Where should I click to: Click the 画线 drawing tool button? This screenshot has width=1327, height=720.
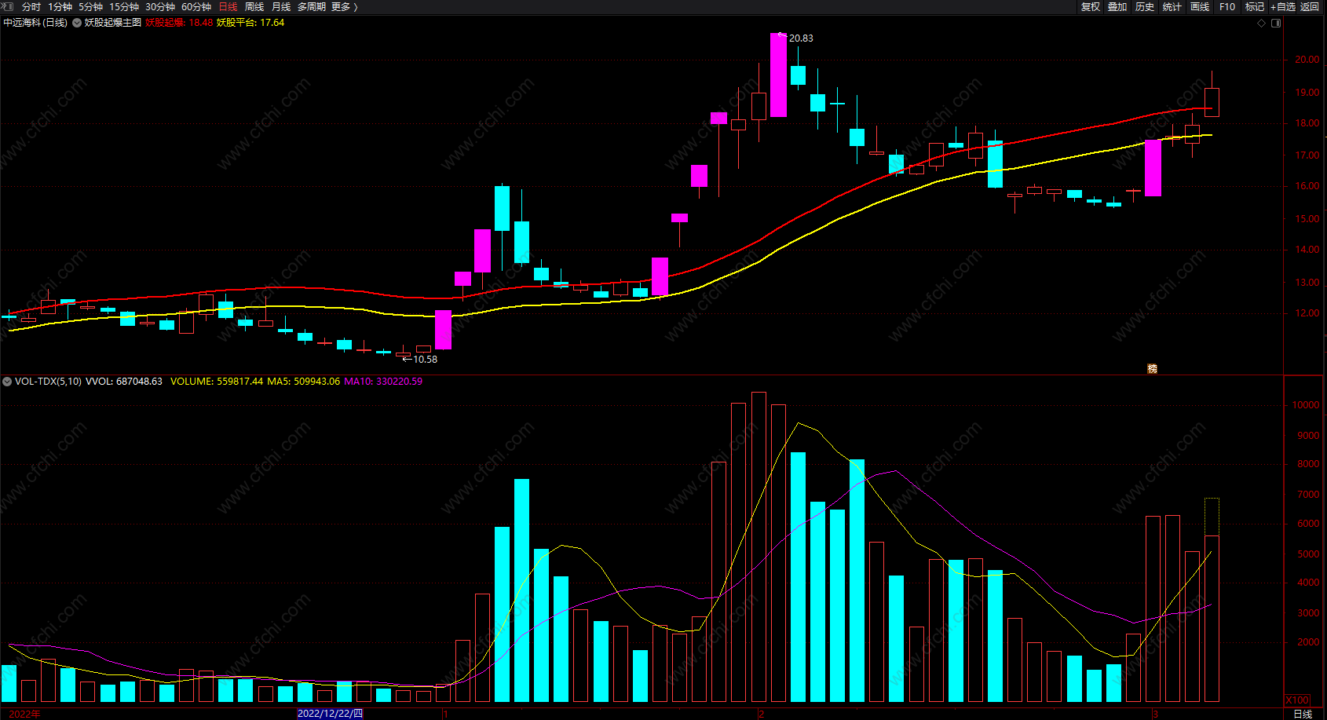click(1200, 6)
